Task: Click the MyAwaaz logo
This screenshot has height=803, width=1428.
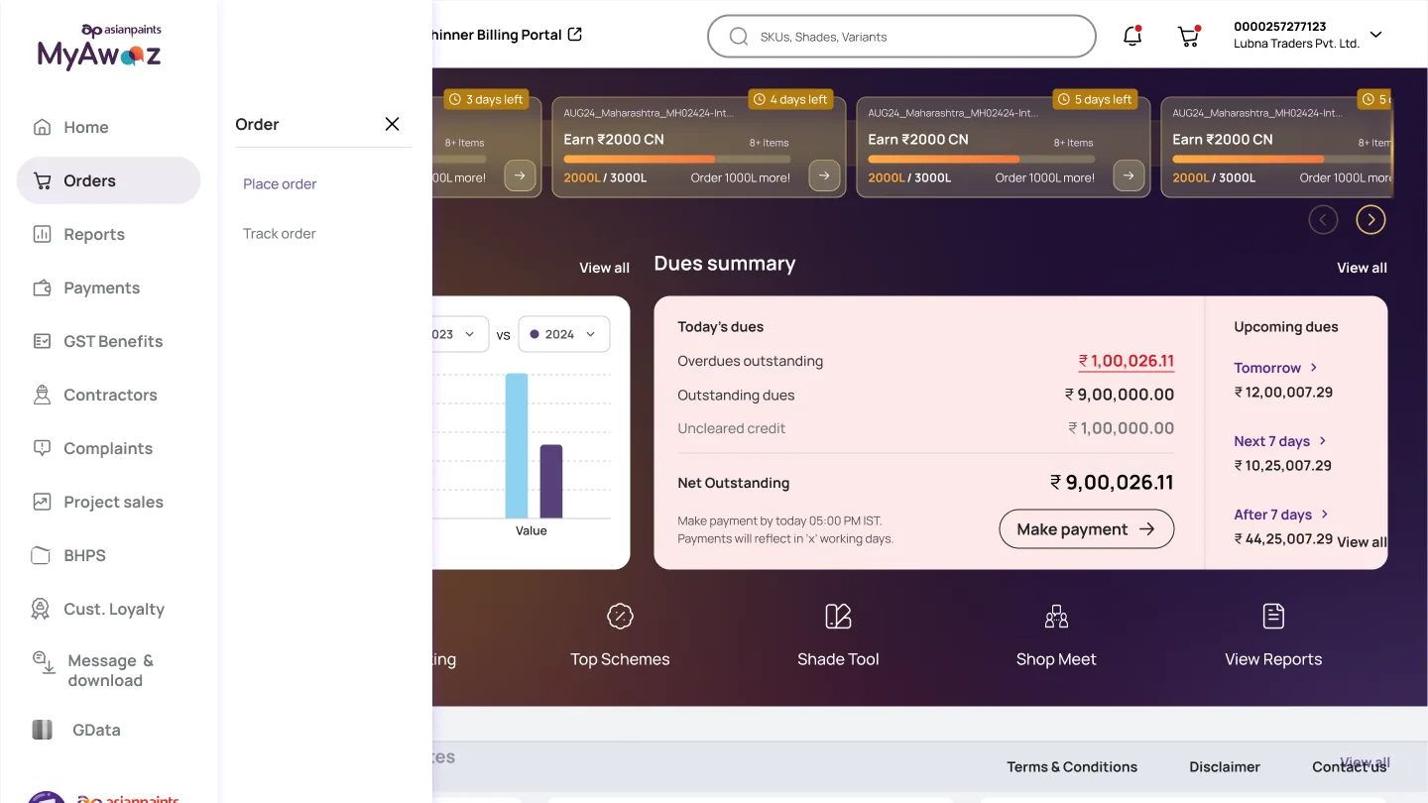Action: pos(99,47)
